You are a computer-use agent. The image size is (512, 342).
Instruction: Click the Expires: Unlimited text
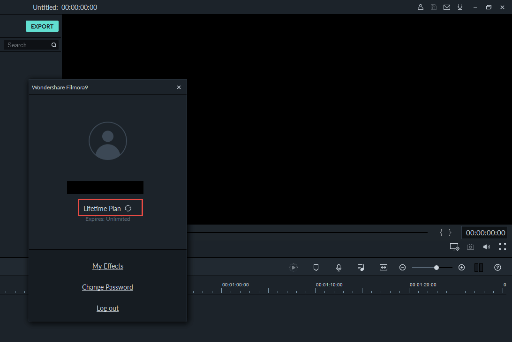click(x=108, y=219)
